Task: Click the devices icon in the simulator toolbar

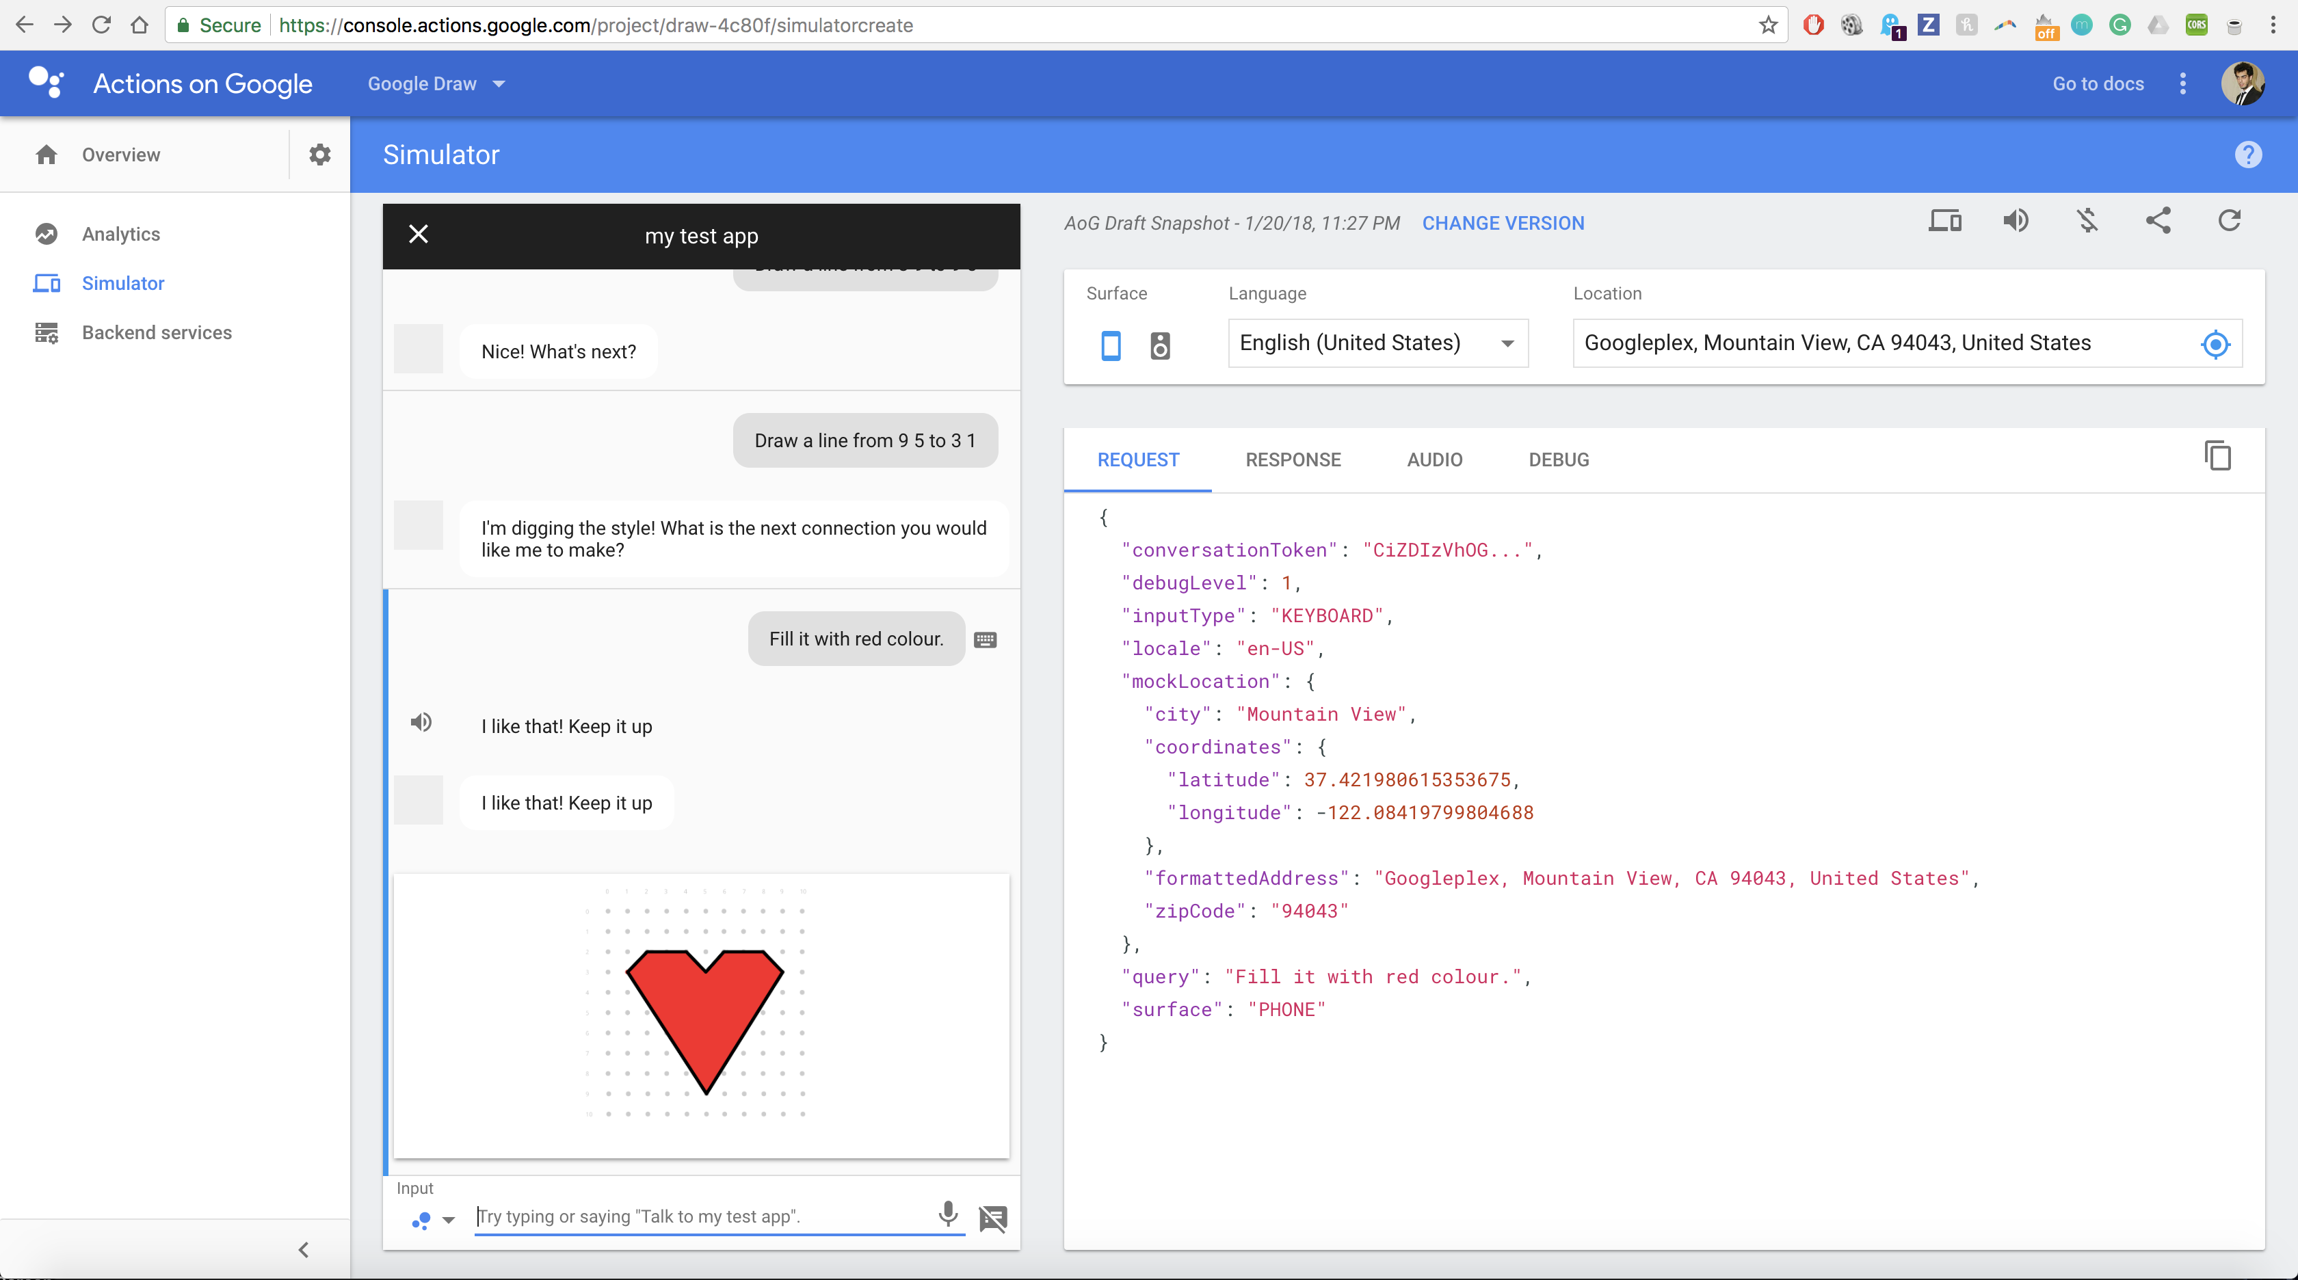Action: 1944,222
